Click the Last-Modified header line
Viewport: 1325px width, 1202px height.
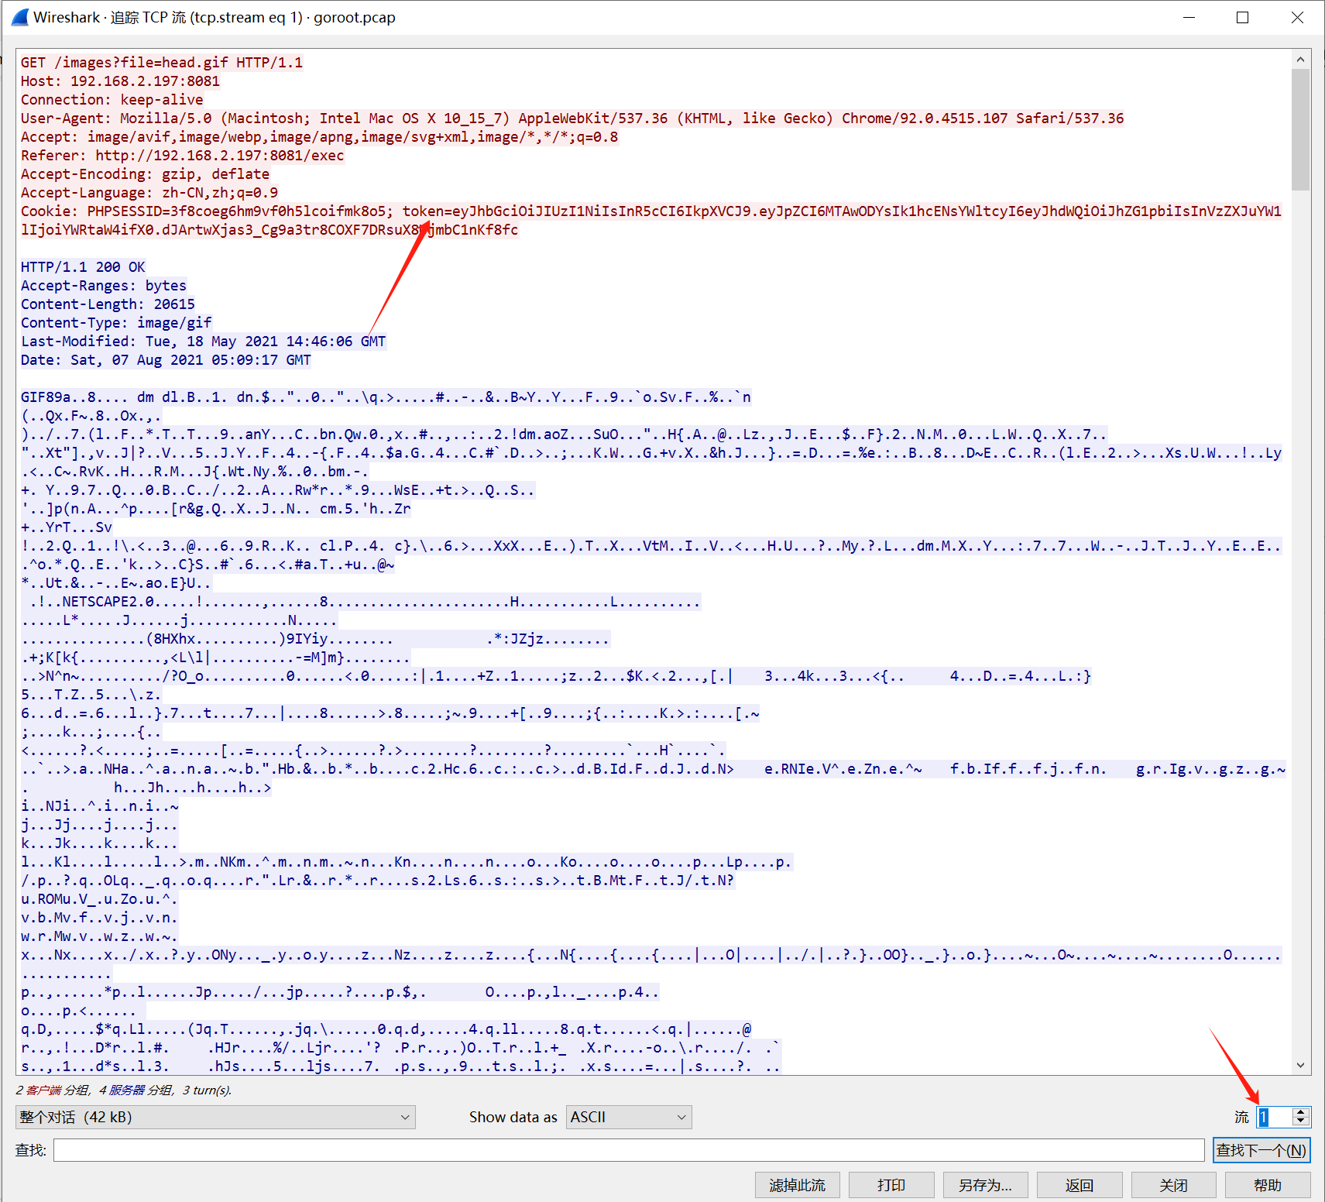click(204, 342)
